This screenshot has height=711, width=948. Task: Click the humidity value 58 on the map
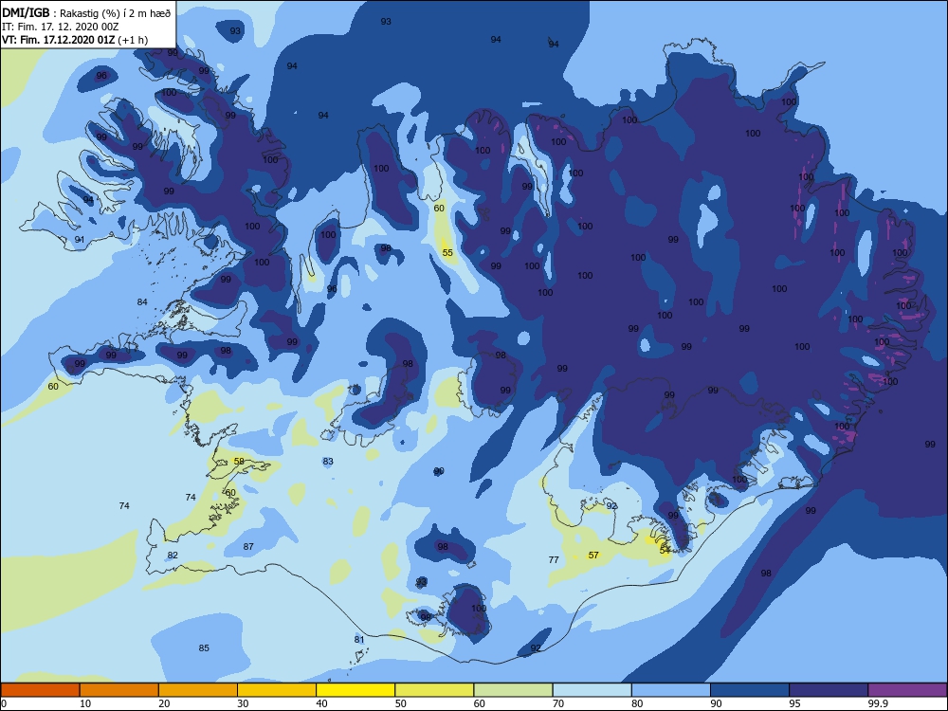point(239,462)
